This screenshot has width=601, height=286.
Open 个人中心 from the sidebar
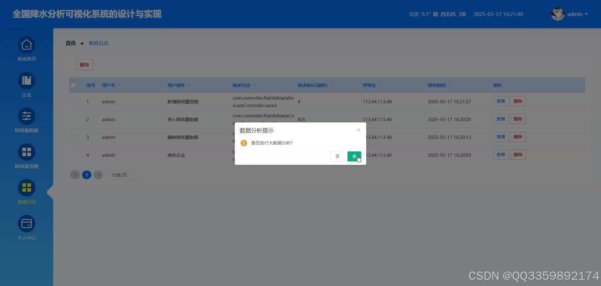(x=26, y=227)
